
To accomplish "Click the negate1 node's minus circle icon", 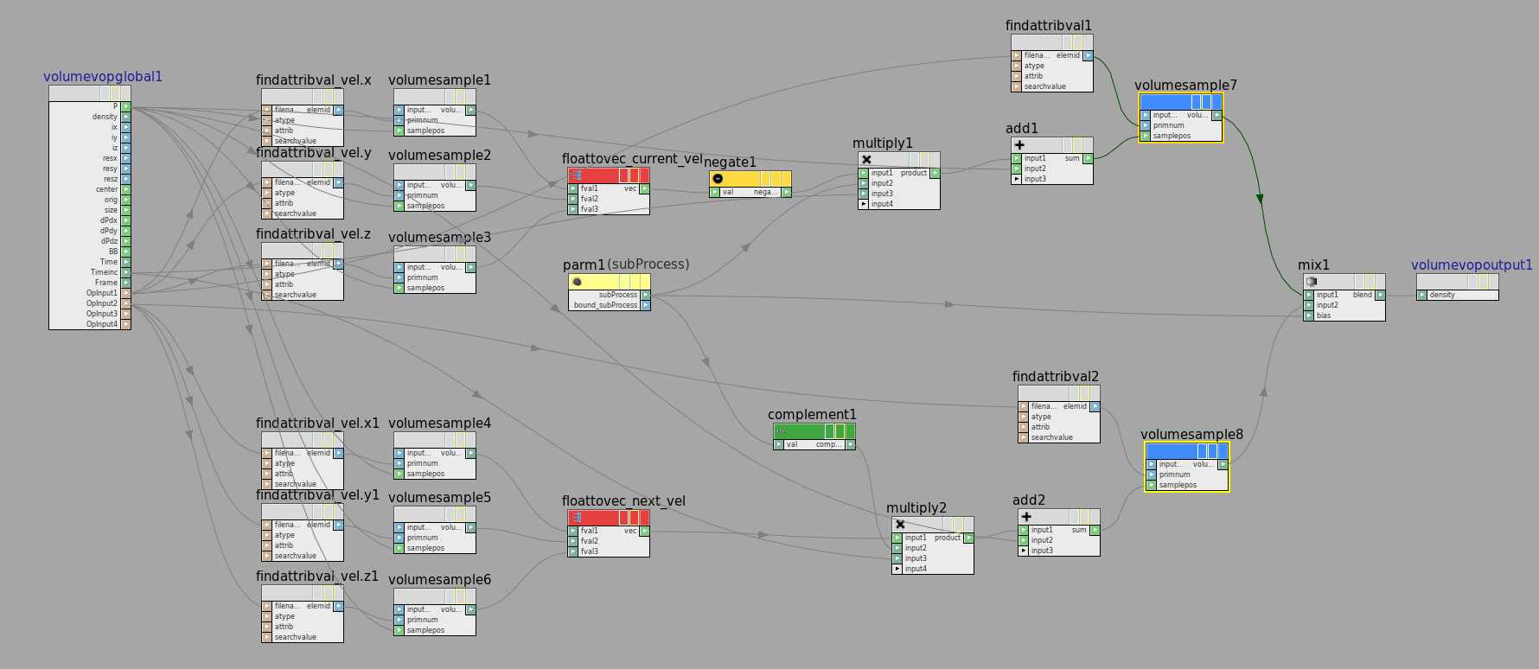I will pyautogui.click(x=718, y=179).
